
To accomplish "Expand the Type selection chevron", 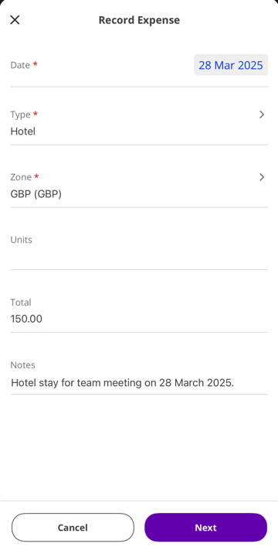I will tap(262, 115).
